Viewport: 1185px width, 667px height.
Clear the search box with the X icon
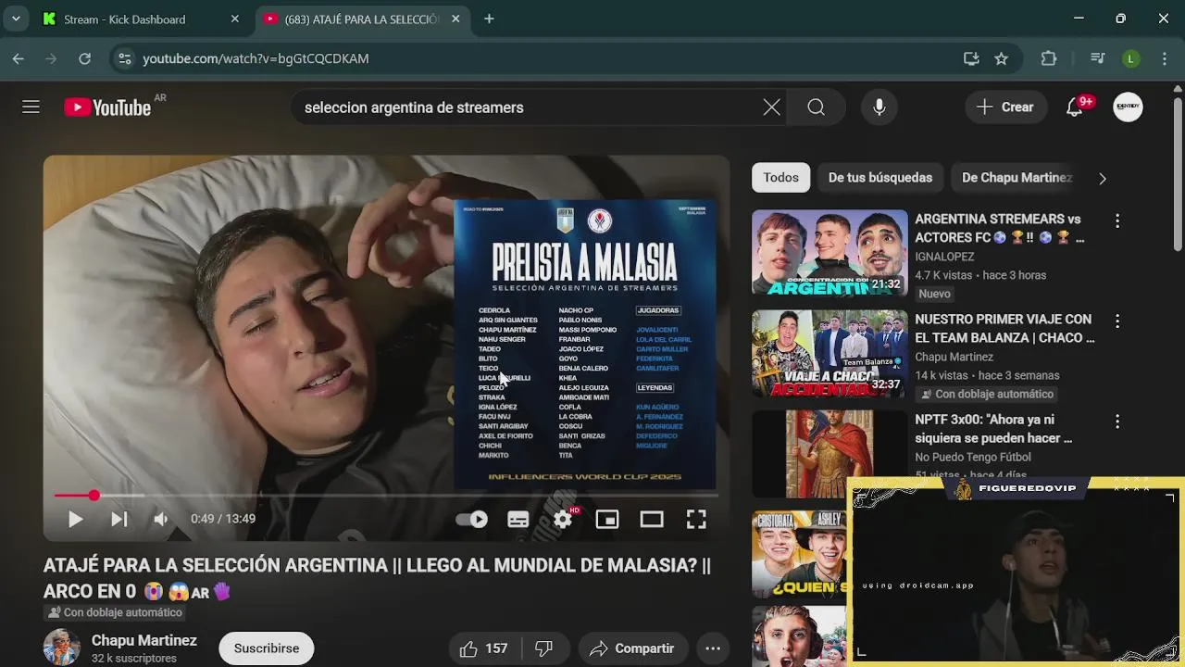click(771, 107)
